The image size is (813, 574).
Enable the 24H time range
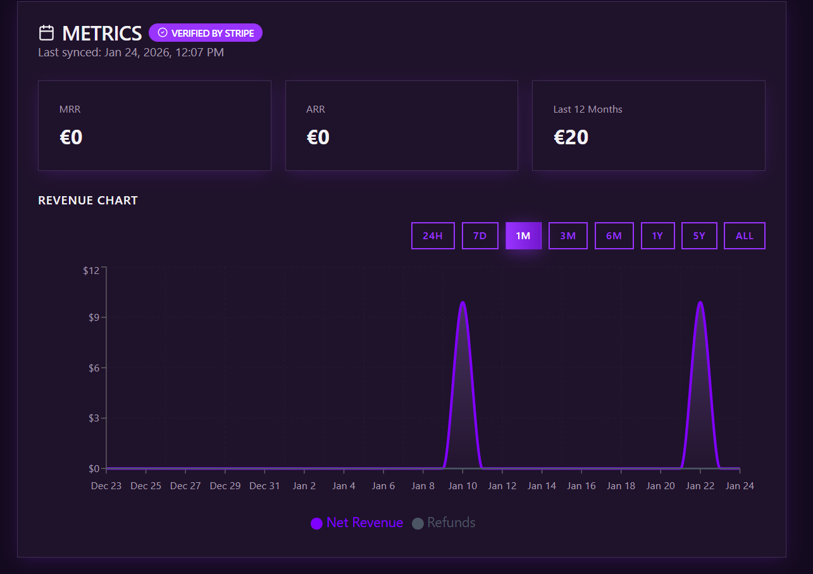pos(433,235)
